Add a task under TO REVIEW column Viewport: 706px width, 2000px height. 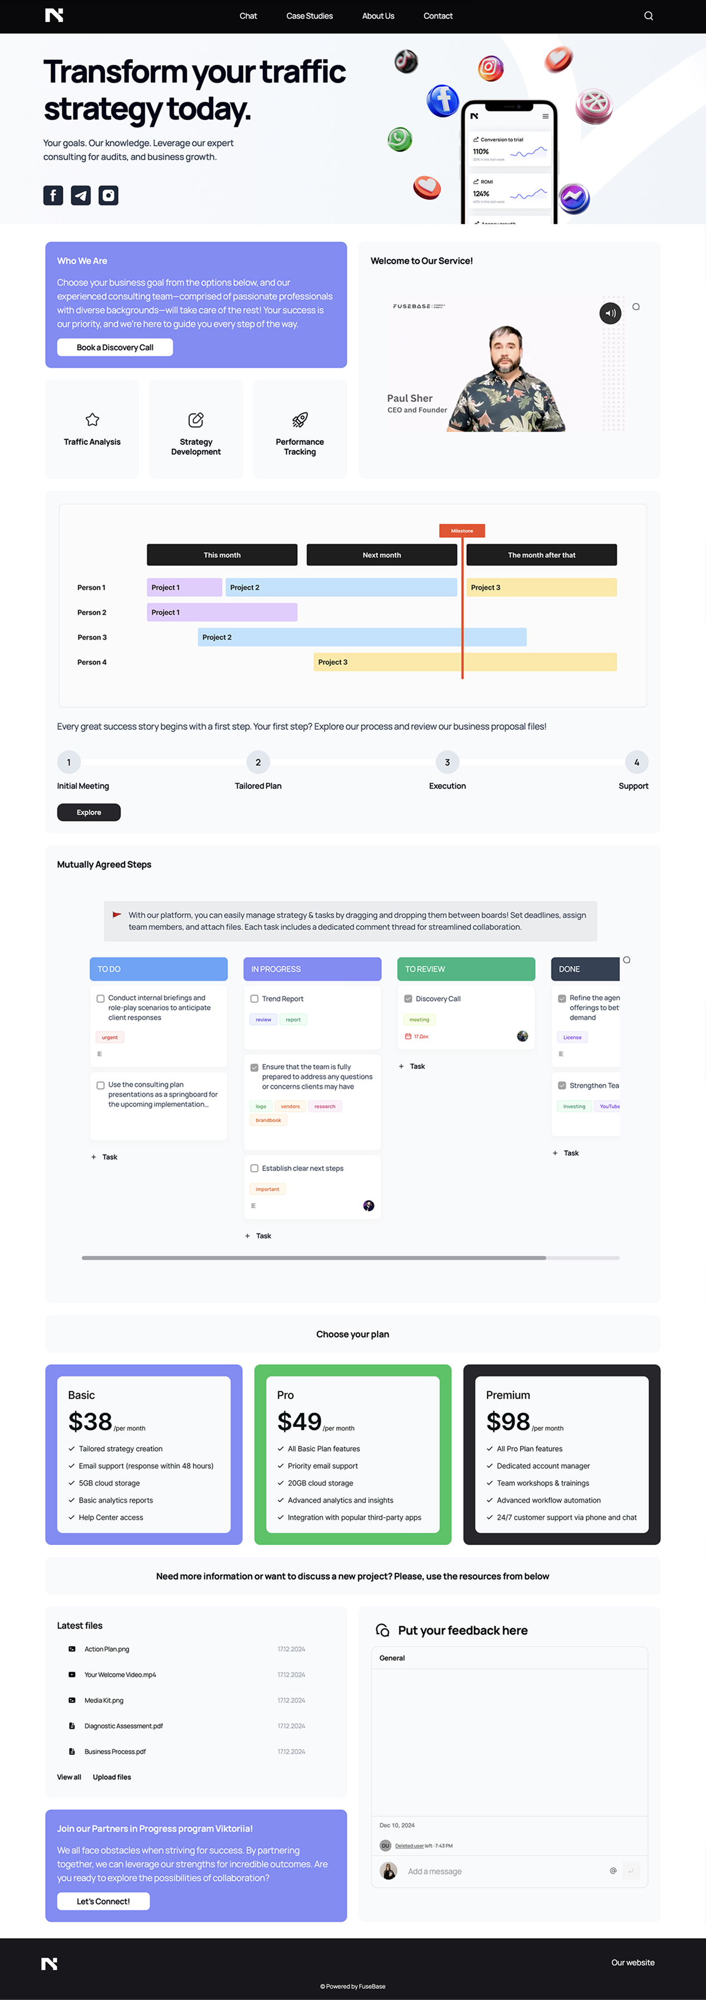(411, 1066)
